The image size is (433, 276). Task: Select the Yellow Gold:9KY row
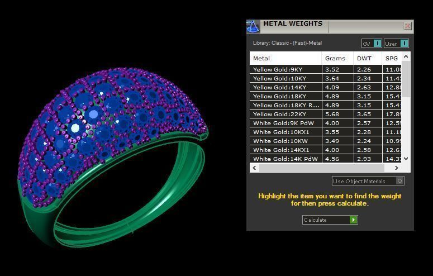coord(326,69)
